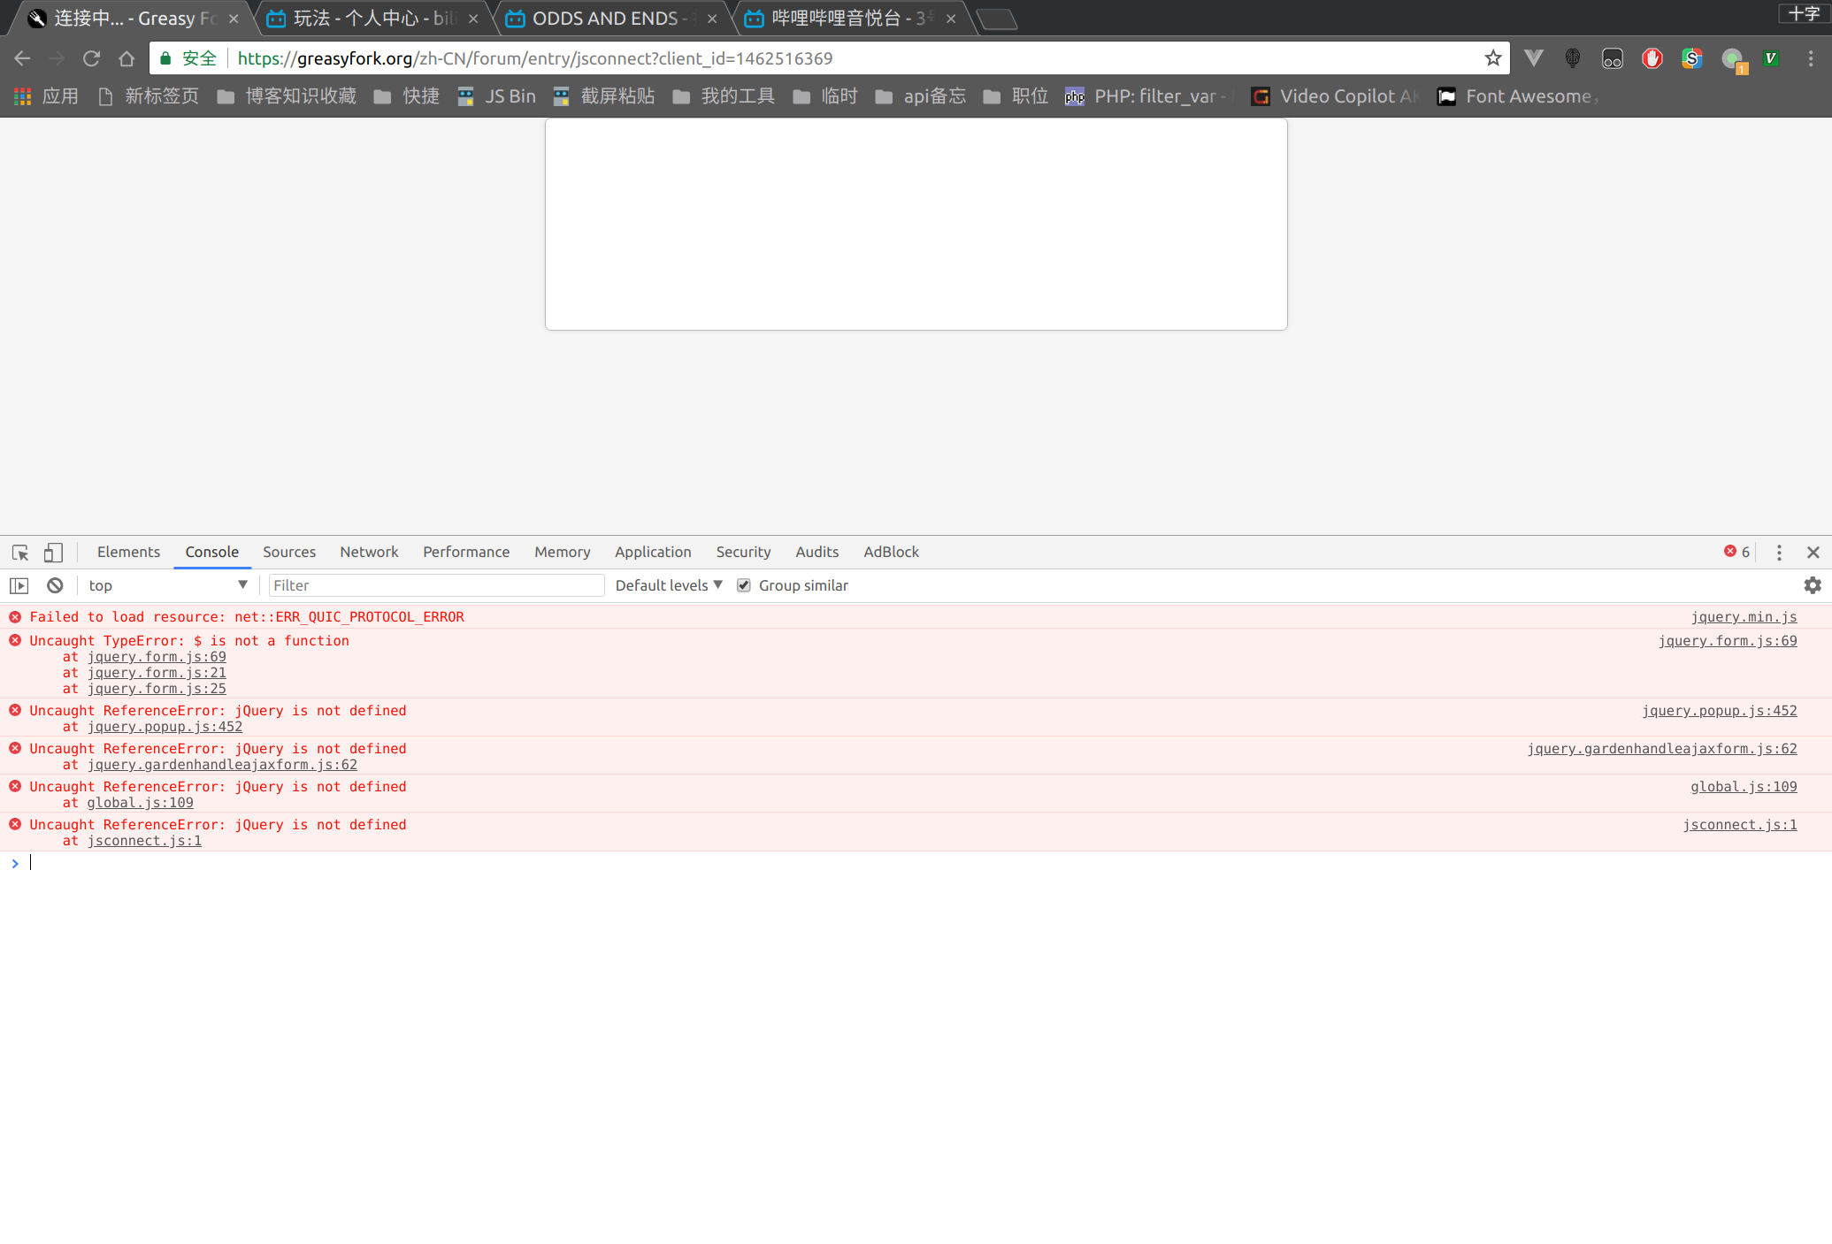Select the inspect element picker tool
The height and width of the screenshot is (1244, 1832).
coord(19,552)
